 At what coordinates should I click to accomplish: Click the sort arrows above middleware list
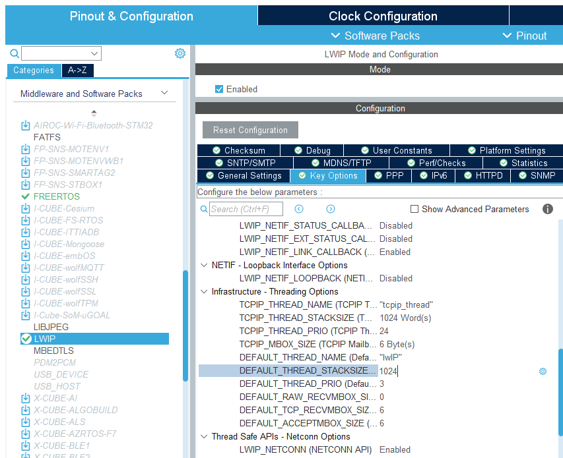(x=94, y=113)
